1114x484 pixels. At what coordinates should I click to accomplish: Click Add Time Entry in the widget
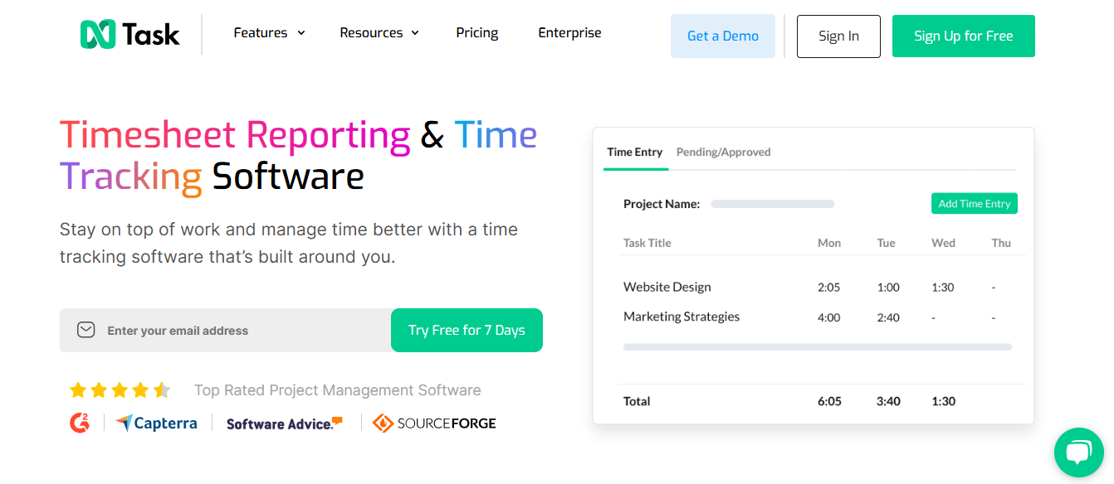point(974,203)
